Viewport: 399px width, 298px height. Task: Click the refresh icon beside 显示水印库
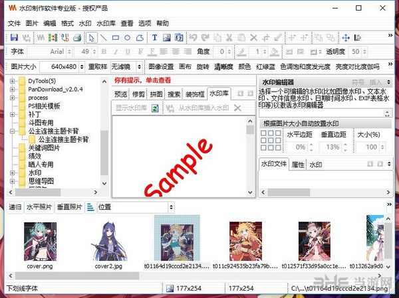[x=156, y=108]
